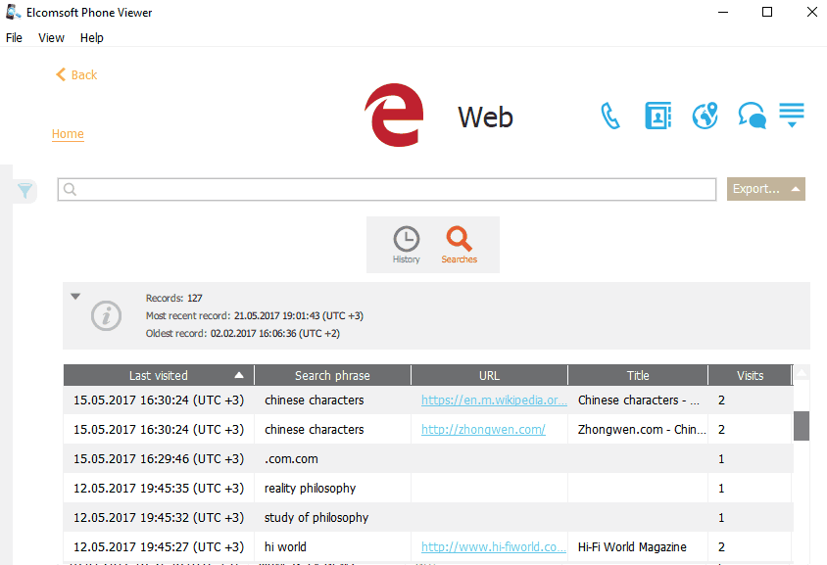Open the categories list dropdown menu
827x565 pixels.
tap(792, 115)
